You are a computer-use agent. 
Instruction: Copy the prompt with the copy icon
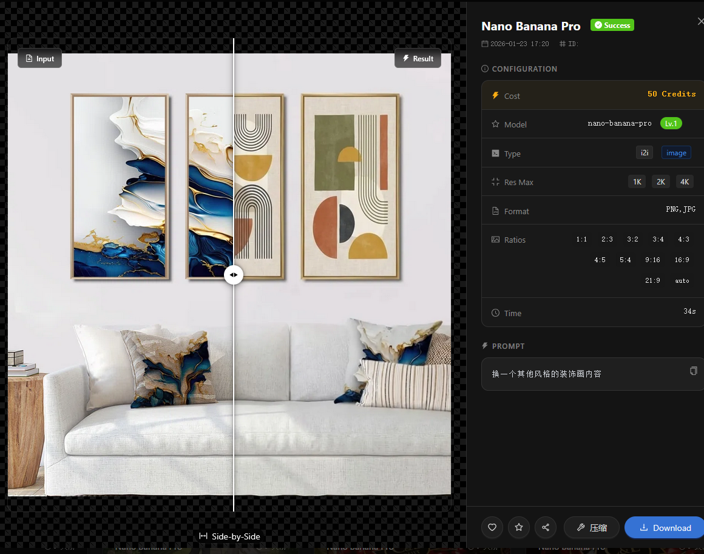tap(693, 371)
